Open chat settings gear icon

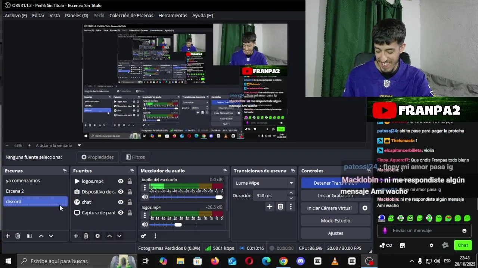(431, 245)
